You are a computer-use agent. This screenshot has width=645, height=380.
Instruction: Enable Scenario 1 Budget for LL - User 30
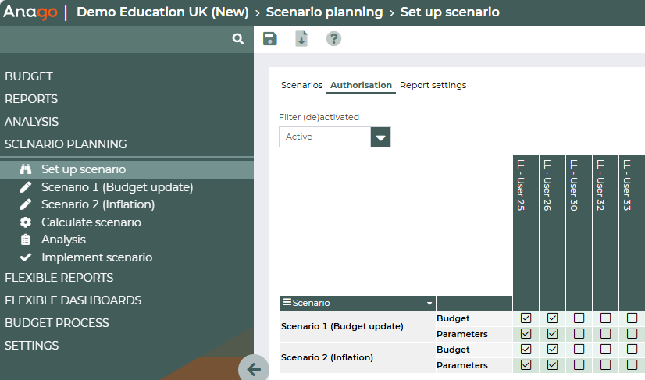pos(579,318)
